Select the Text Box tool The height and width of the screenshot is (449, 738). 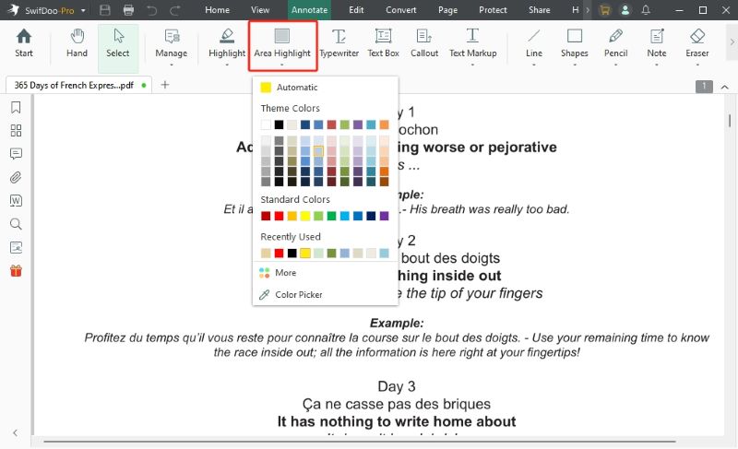click(x=382, y=43)
